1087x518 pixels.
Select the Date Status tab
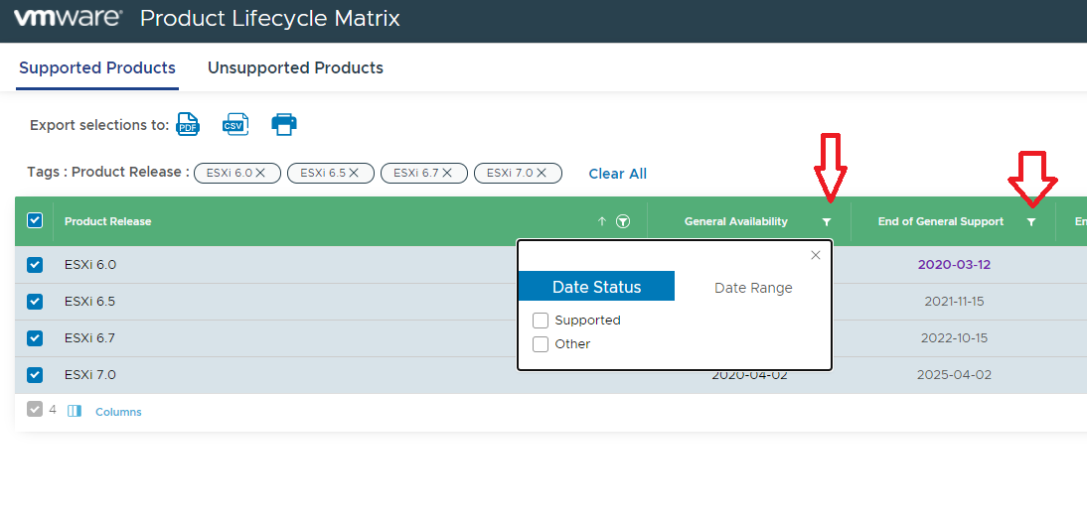pyautogui.click(x=596, y=286)
